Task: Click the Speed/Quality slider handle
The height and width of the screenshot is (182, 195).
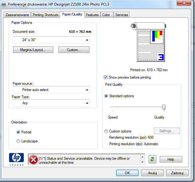Action: pos(164,107)
